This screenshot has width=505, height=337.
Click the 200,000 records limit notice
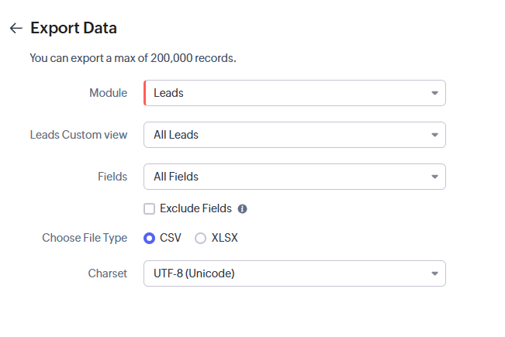pyautogui.click(x=133, y=58)
